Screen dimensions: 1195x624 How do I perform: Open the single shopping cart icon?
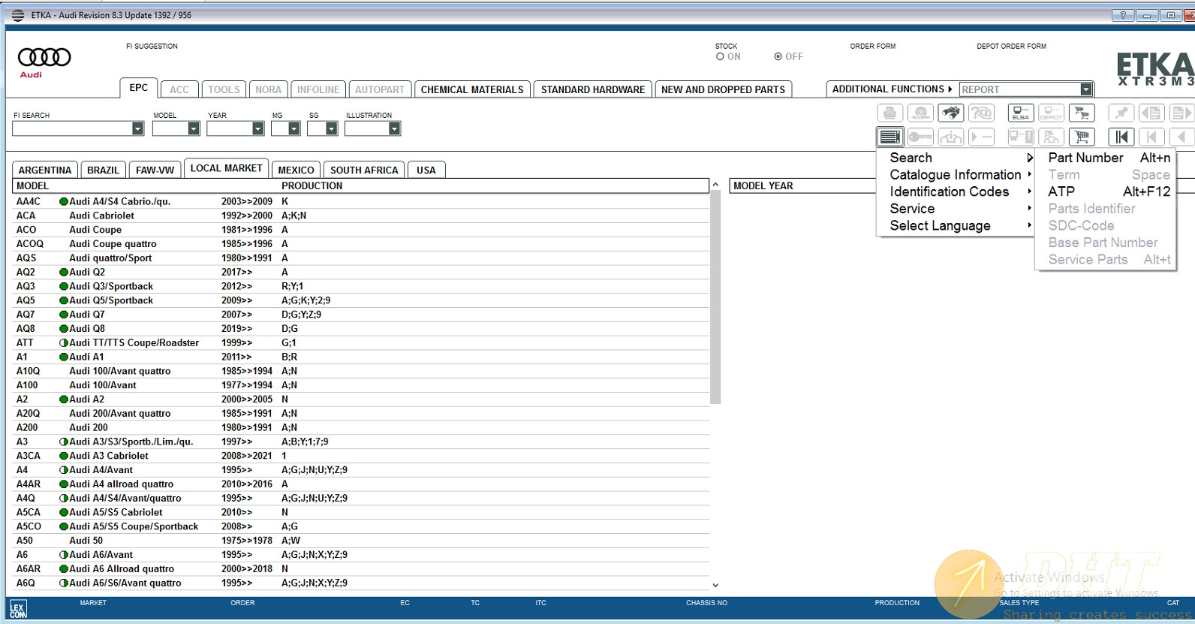pos(1082,137)
